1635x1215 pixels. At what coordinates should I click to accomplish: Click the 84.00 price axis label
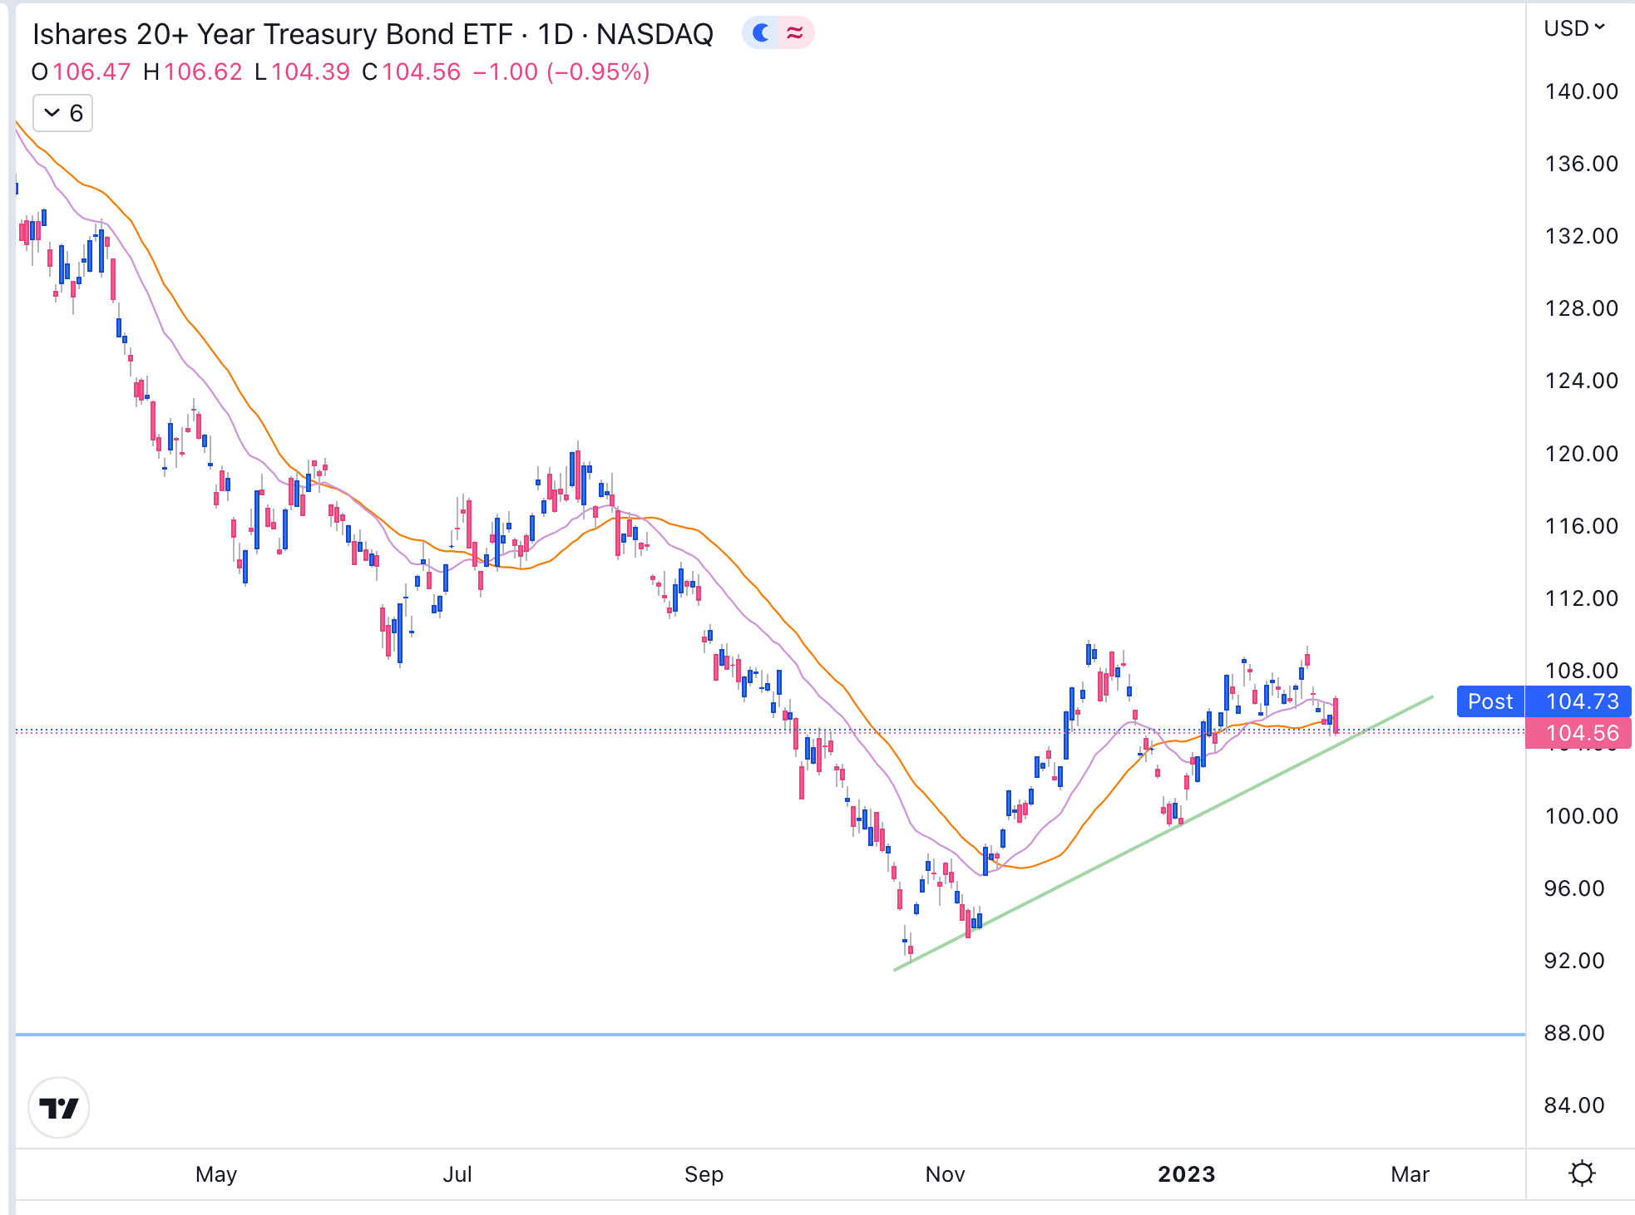[x=1574, y=1105]
